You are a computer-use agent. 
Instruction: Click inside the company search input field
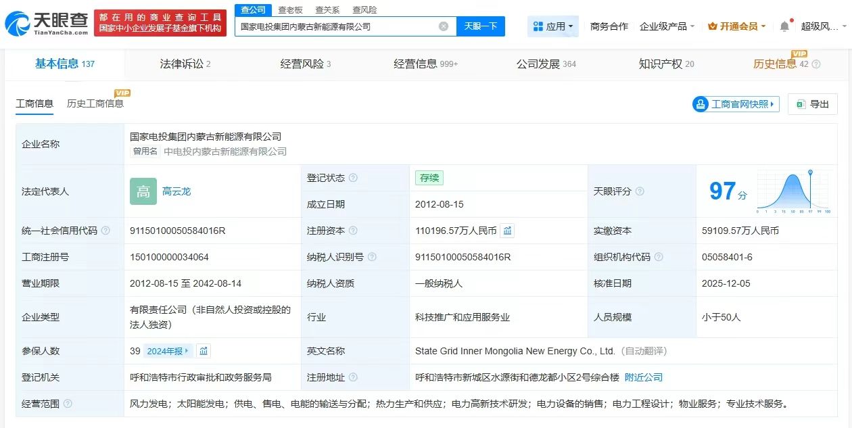pos(338,26)
